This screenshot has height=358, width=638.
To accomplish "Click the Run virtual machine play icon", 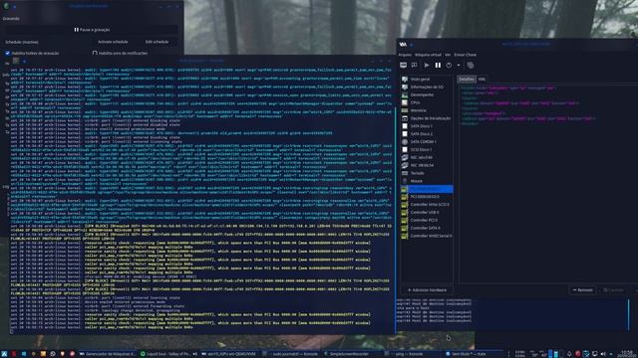I will pos(427,65).
